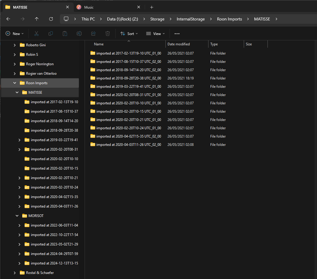Click the Roger Norrington folder icon
This screenshot has width=317, height=279.
pyautogui.click(x=22, y=64)
